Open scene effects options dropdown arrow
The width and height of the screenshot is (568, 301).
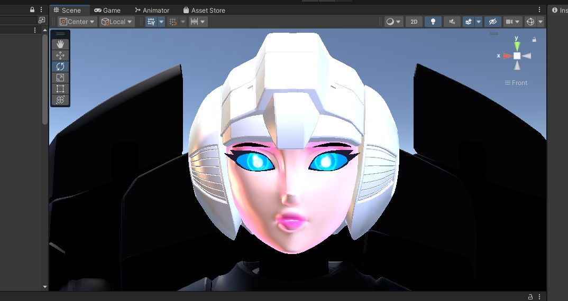click(479, 22)
